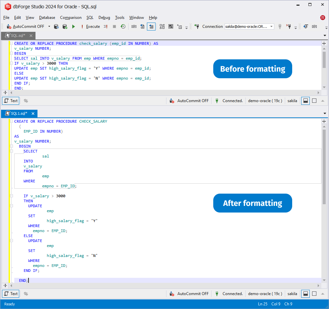Toggle the AutoCommit OFF toolbar button
Viewport: 329px width, 309px height.
tap(26, 27)
